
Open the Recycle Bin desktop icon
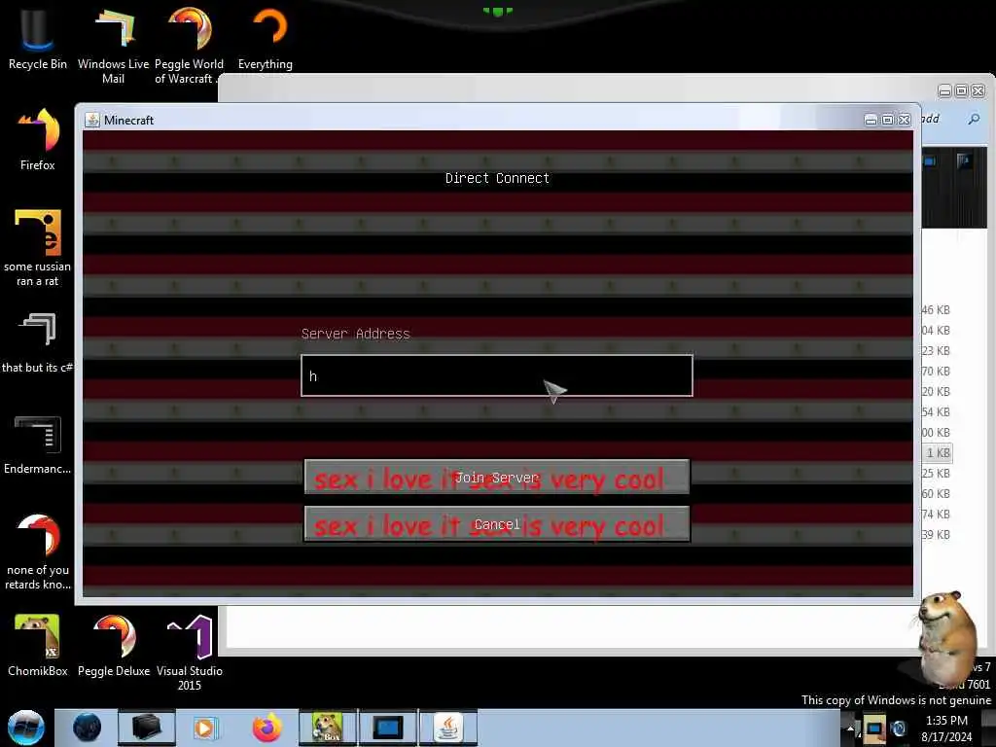click(37, 38)
